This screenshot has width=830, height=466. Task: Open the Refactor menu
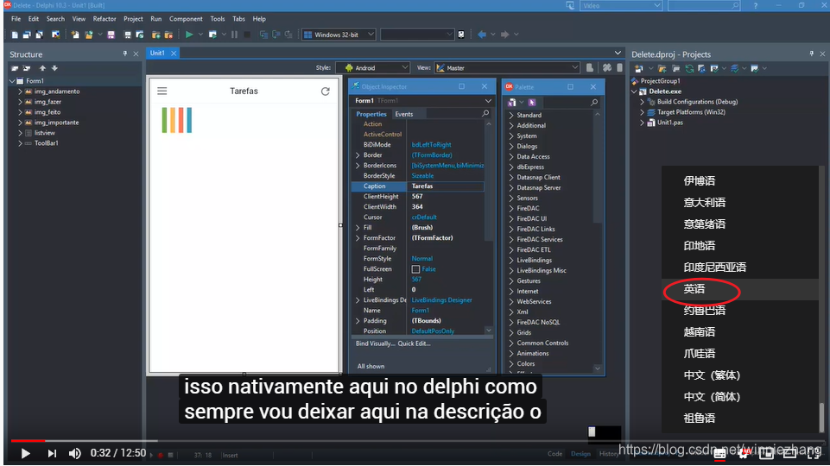105,18
